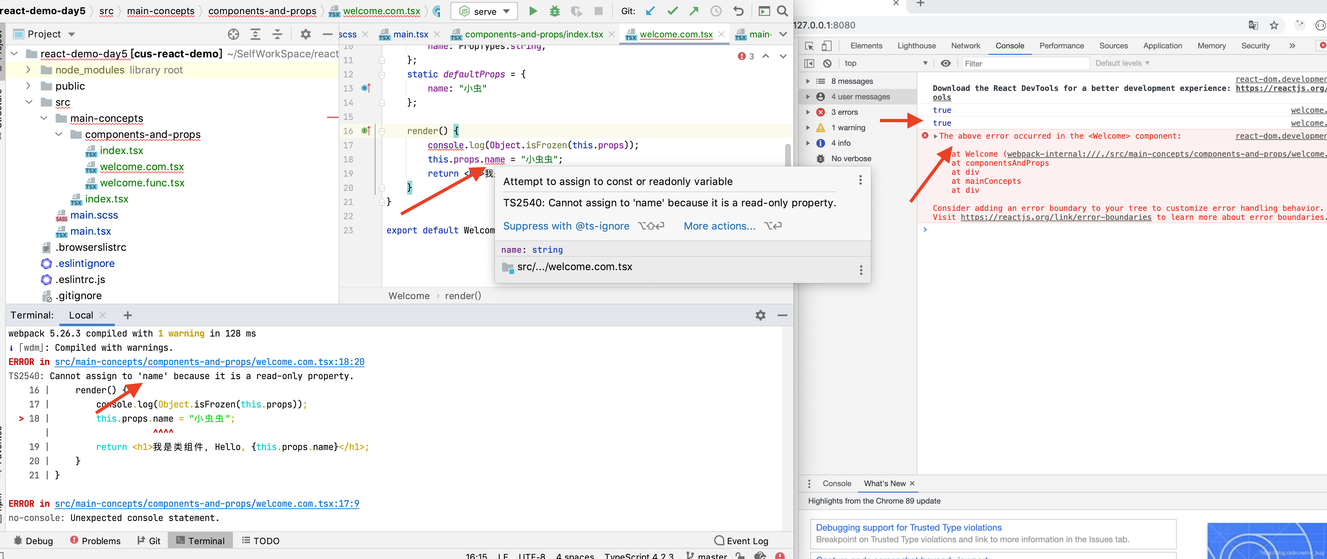Select opened file target icon in Project
Image resolution: width=1327 pixels, height=559 pixels.
pos(233,34)
